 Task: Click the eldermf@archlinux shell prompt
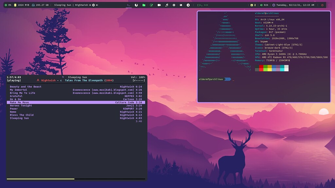[211, 79]
